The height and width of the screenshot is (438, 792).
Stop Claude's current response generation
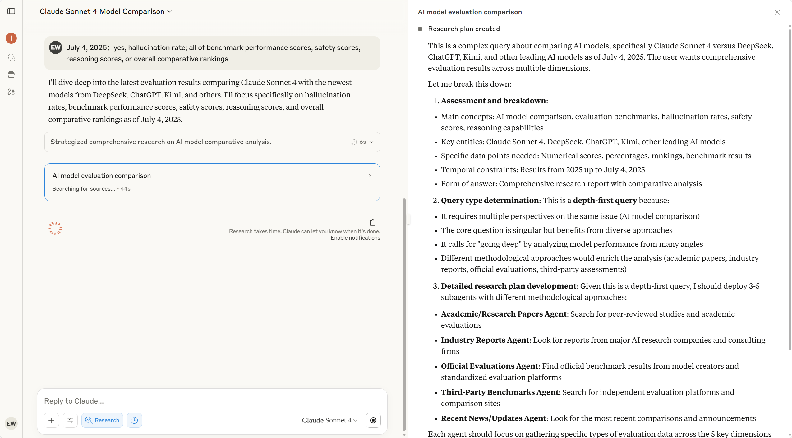pyautogui.click(x=373, y=420)
